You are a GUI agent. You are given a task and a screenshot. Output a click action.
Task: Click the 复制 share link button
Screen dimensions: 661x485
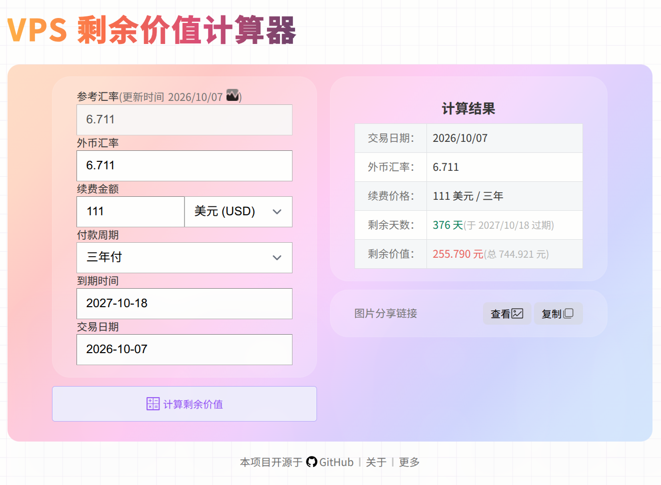coord(558,314)
